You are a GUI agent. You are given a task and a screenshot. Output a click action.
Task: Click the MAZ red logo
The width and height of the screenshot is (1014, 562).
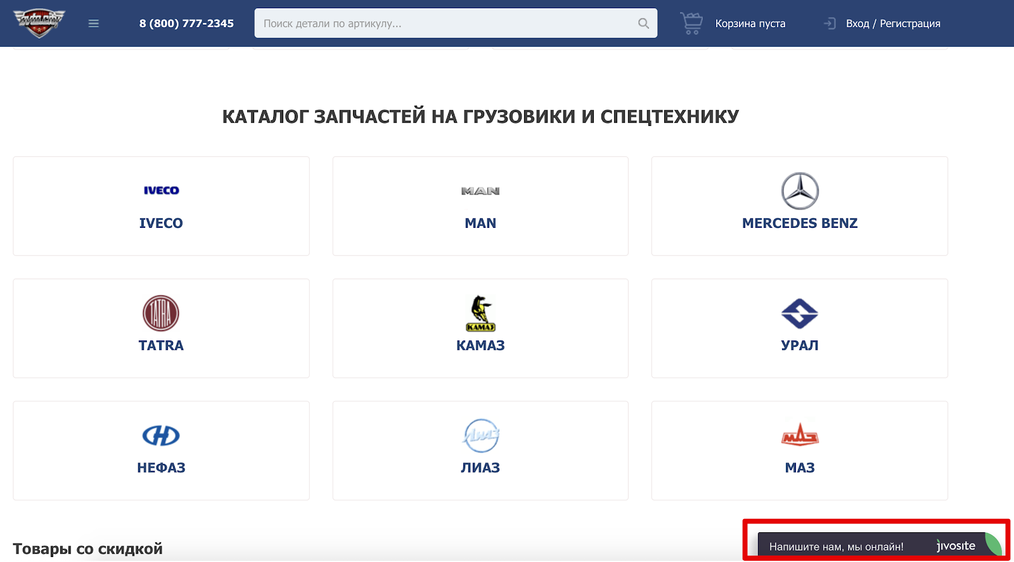coord(800,434)
